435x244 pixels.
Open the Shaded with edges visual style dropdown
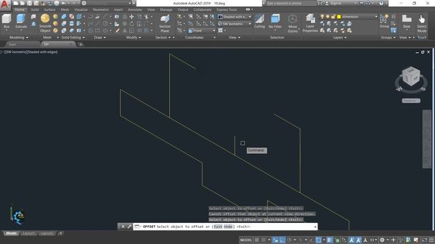[234, 17]
